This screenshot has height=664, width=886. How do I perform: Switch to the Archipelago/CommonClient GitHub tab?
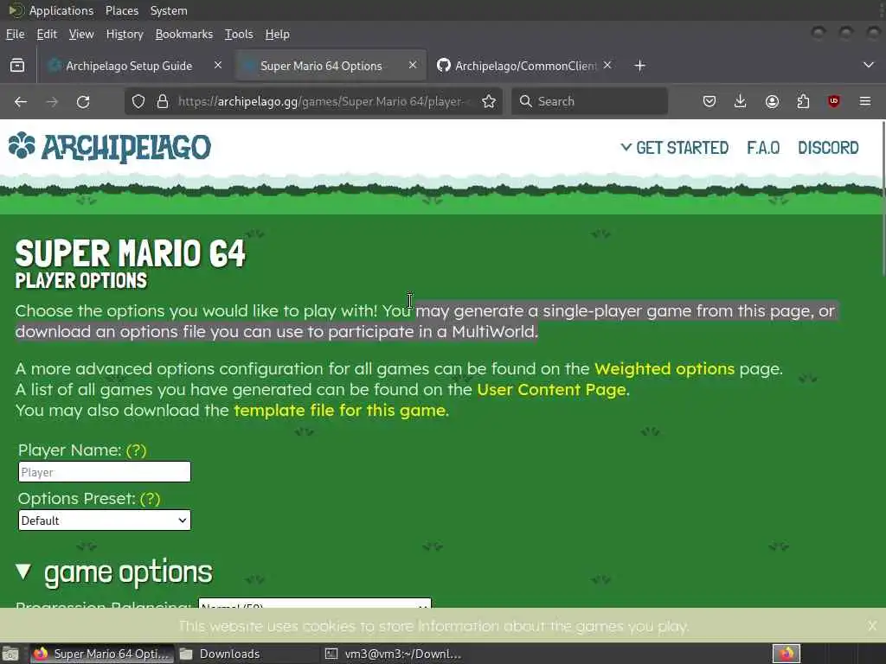[x=525, y=66]
